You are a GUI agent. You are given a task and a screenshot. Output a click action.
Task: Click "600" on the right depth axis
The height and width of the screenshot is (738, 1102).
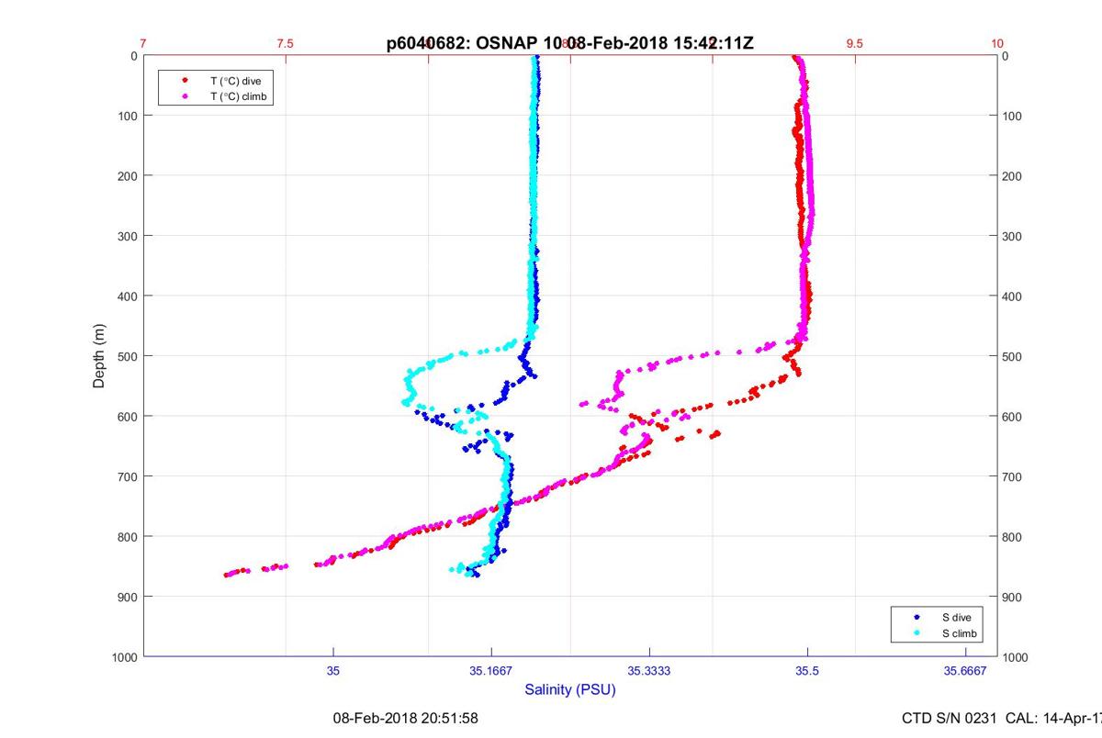[x=1013, y=416]
